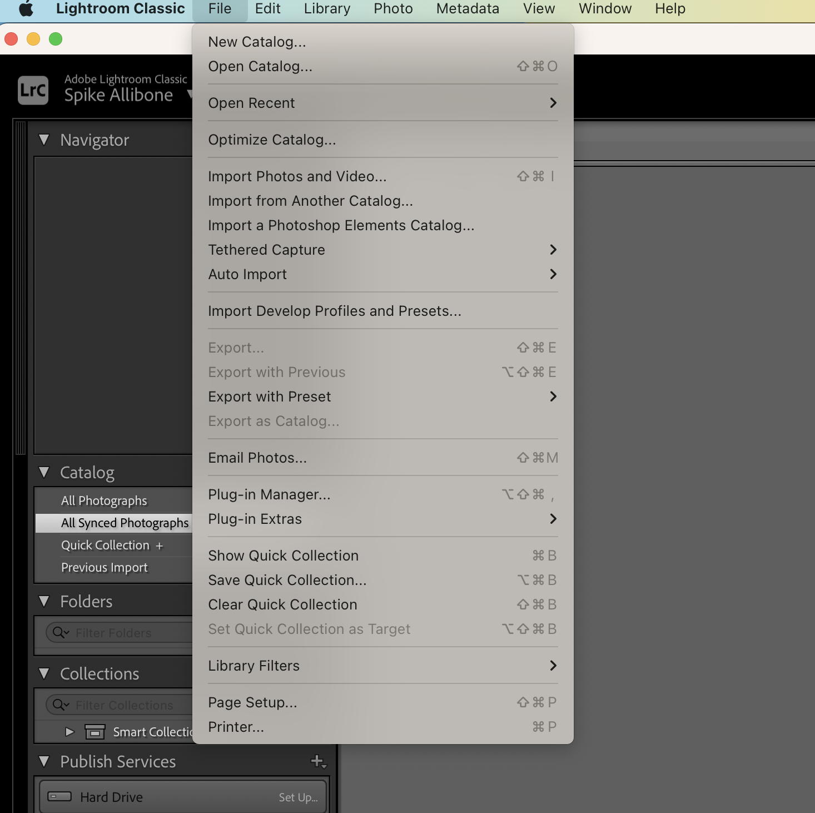Open the Plug-in Extras submenu

(x=383, y=519)
